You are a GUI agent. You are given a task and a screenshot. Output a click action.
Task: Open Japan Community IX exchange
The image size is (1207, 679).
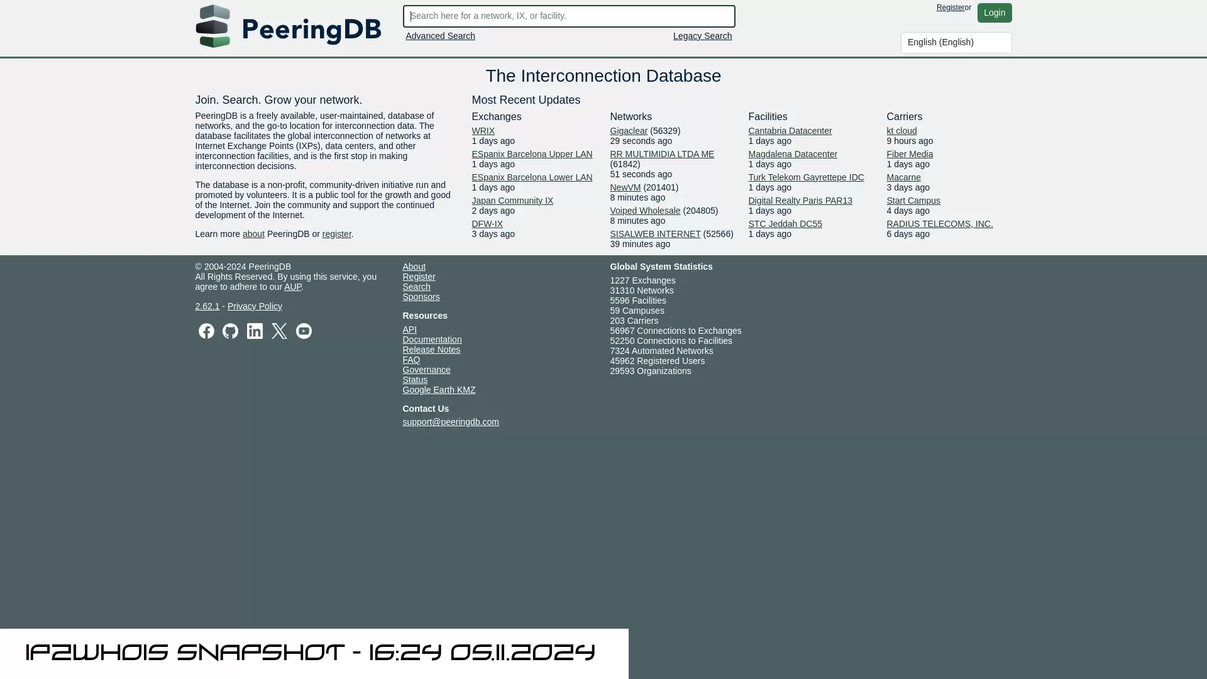(x=512, y=201)
